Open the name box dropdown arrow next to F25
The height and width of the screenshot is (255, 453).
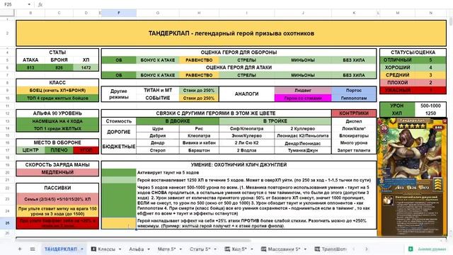(29, 5)
